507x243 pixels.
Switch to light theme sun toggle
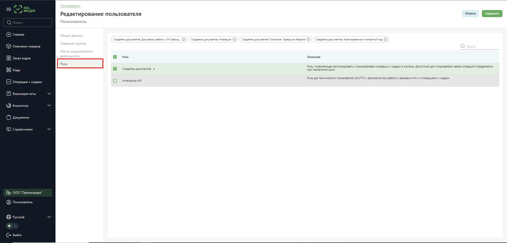pyautogui.click(x=10, y=226)
